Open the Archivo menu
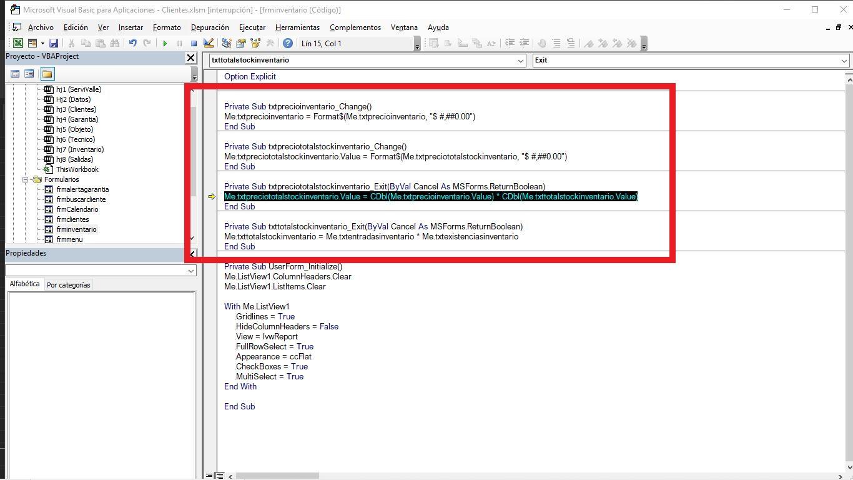Viewport: 853px width, 480px height. click(41, 27)
